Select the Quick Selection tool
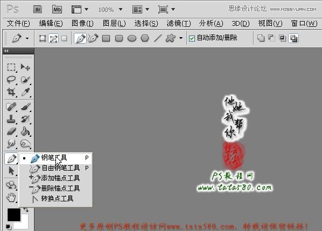This screenshot has width=322, height=231. (x=25, y=80)
